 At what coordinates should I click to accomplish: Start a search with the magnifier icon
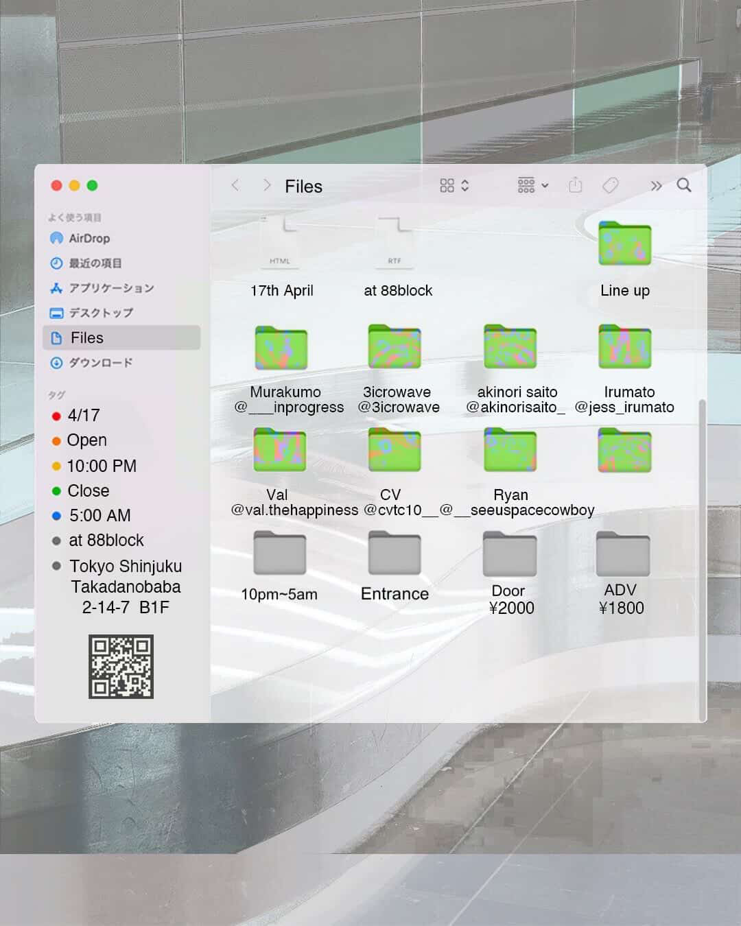(x=684, y=185)
